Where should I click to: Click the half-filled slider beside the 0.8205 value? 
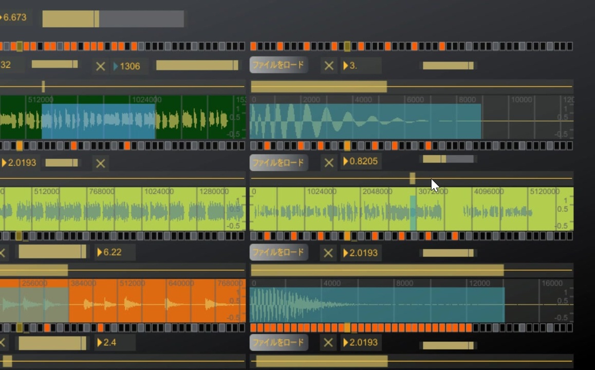point(448,159)
